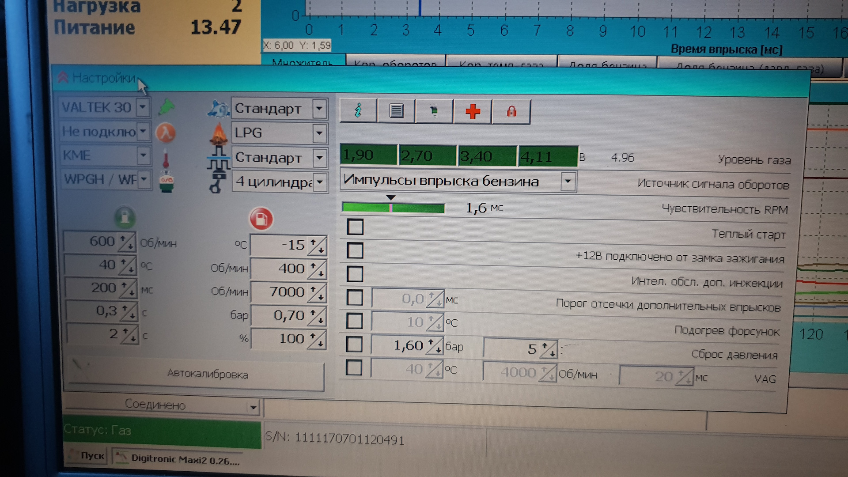848x477 pixels.
Task: Click the red padlock icon button
Action: point(511,112)
